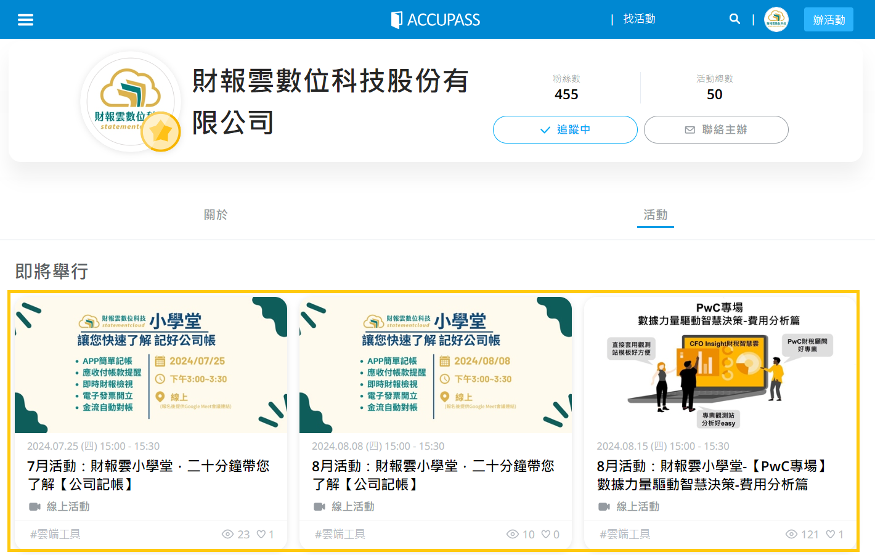Open 找活動 in top navigation

pyautogui.click(x=639, y=19)
